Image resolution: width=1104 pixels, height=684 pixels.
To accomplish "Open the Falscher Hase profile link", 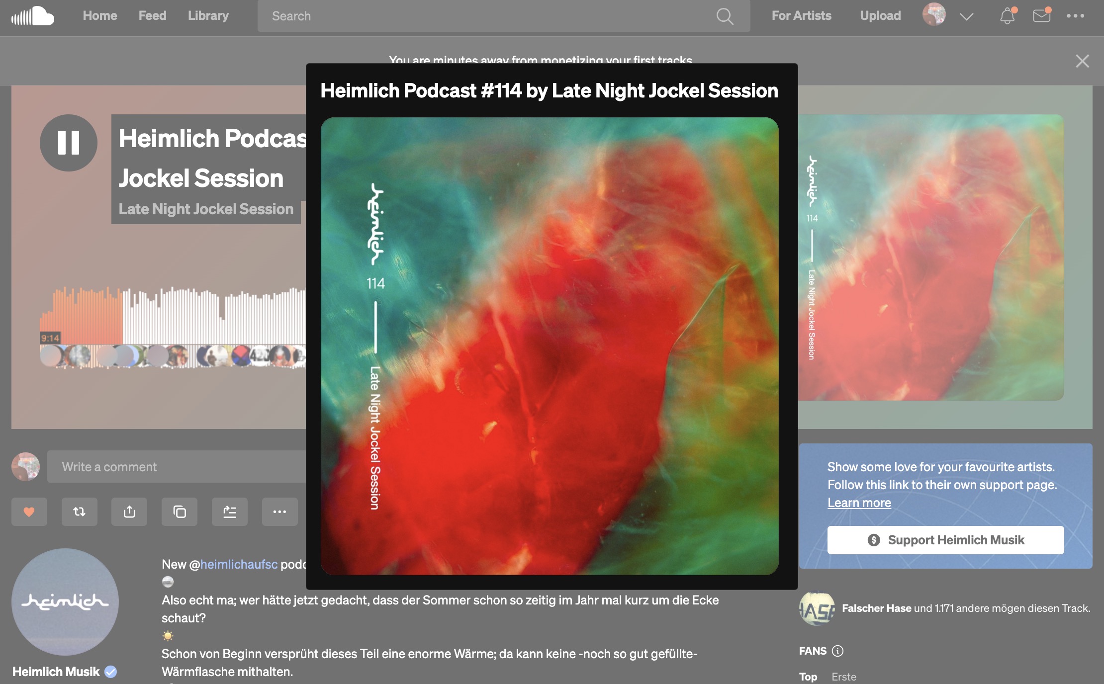I will (877, 608).
